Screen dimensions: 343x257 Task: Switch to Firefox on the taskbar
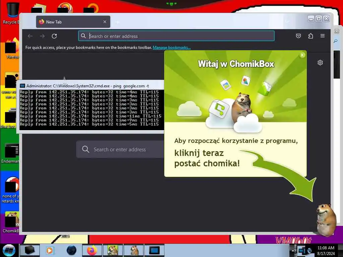tap(92, 250)
